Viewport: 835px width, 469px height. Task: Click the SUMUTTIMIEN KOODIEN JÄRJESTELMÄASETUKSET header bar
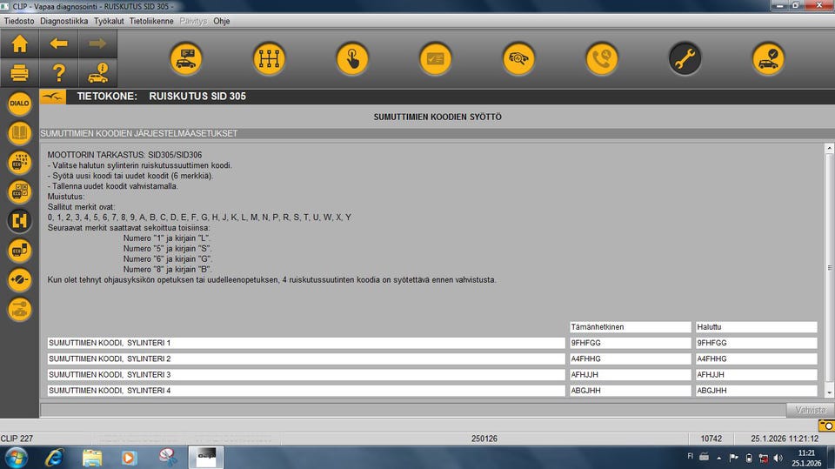(x=437, y=133)
